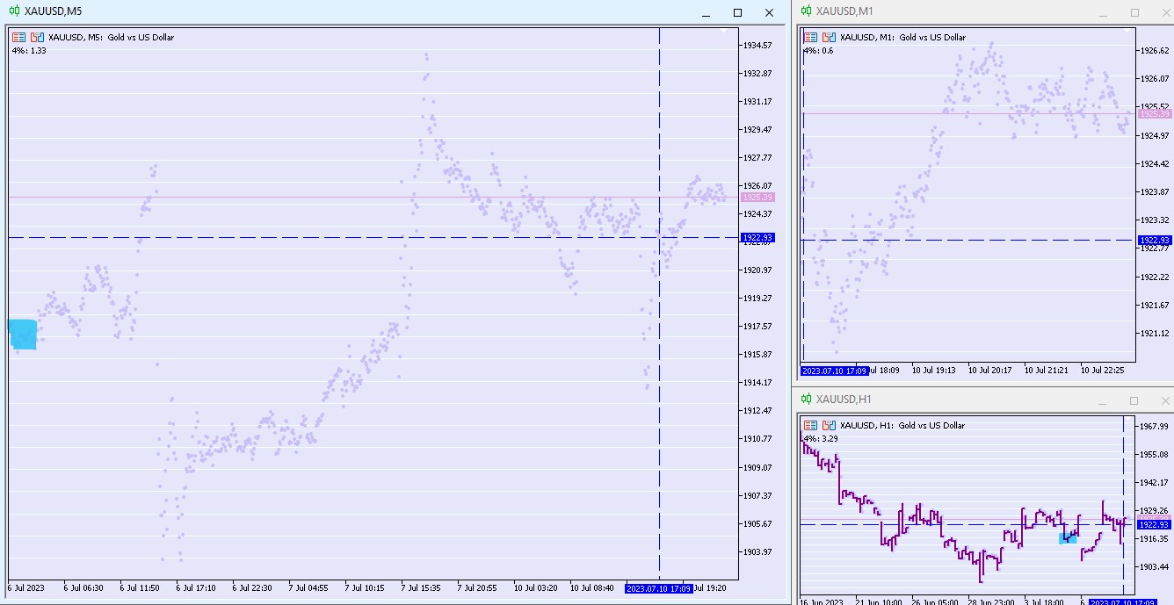1174x605 pixels.
Task: Open Depth of Market icon on H1 chart
Action: pyautogui.click(x=829, y=426)
